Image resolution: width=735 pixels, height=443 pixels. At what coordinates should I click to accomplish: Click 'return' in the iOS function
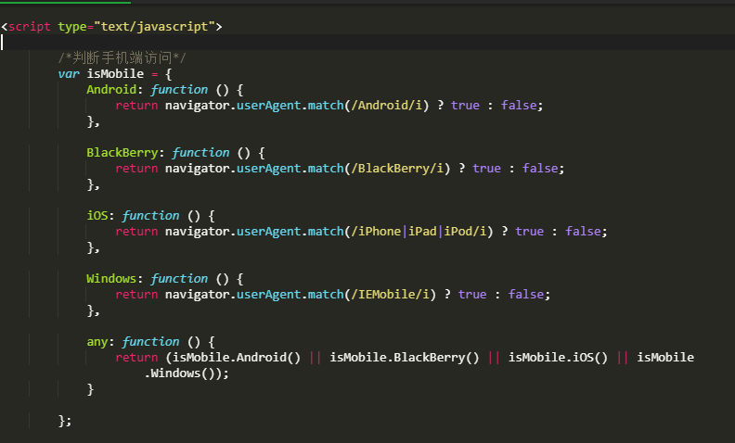pos(136,232)
